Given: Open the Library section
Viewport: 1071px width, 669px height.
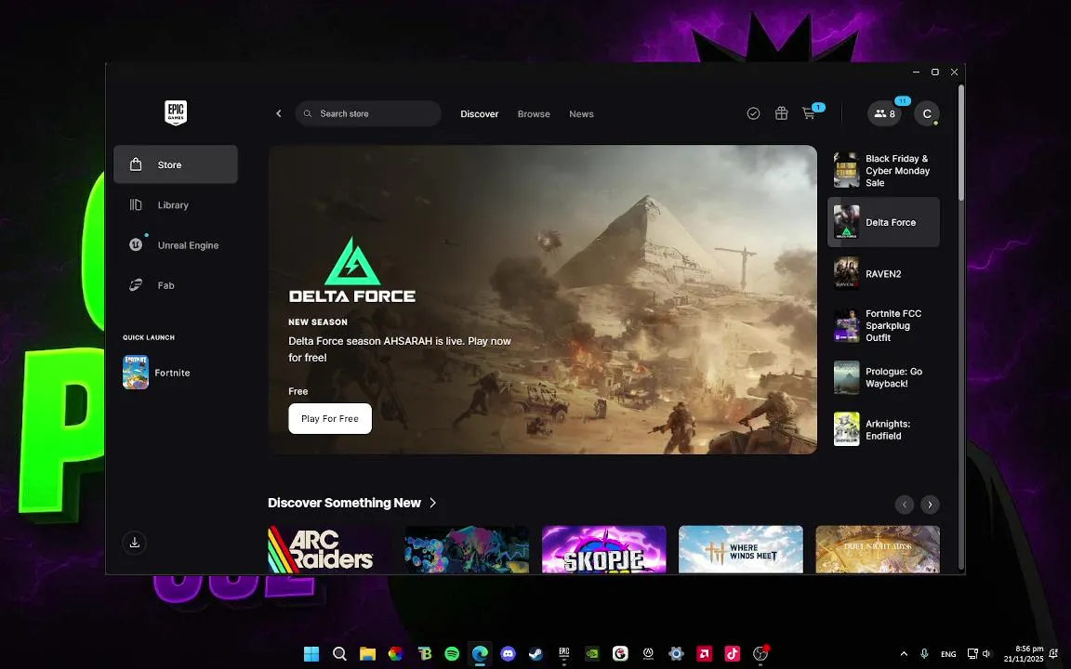Looking at the screenshot, I should 176,204.
